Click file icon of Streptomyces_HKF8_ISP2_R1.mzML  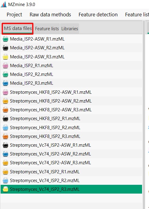(x=5, y=119)
